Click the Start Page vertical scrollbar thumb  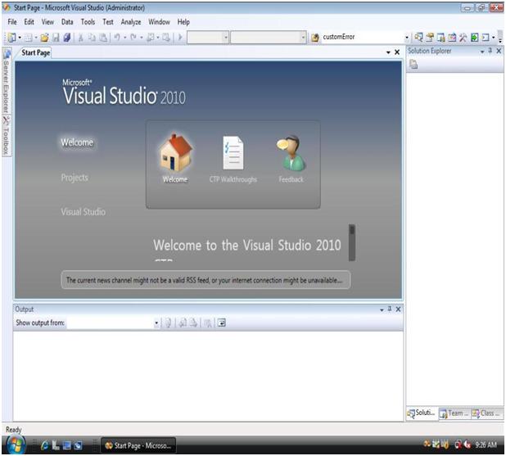point(352,242)
